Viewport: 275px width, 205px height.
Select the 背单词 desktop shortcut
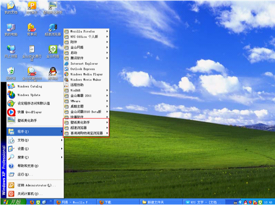click(32, 30)
